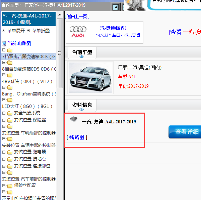Screen dimensions: 201x200
Task: Select 安全气囊系统 tree item
Action: tap(27, 113)
